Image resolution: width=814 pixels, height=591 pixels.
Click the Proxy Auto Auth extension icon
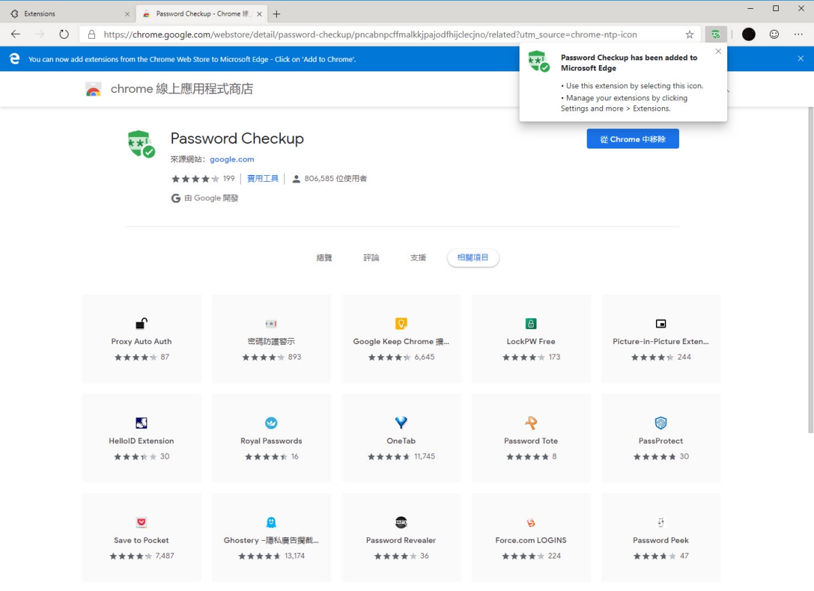tap(142, 324)
